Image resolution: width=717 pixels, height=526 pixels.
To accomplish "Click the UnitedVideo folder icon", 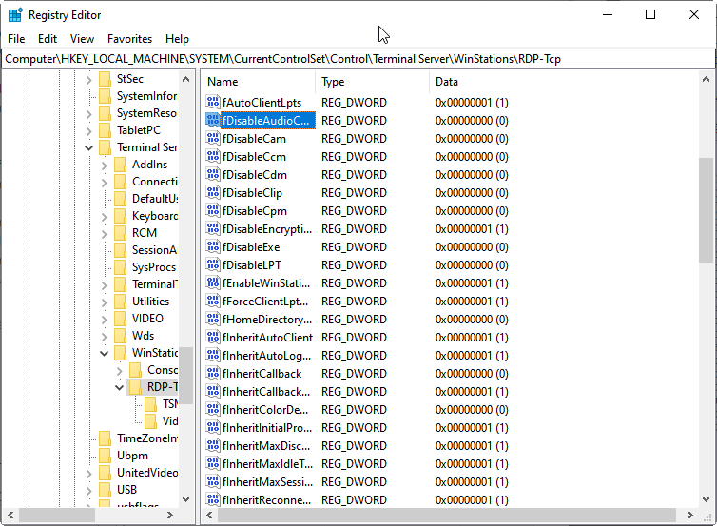I will tap(106, 473).
